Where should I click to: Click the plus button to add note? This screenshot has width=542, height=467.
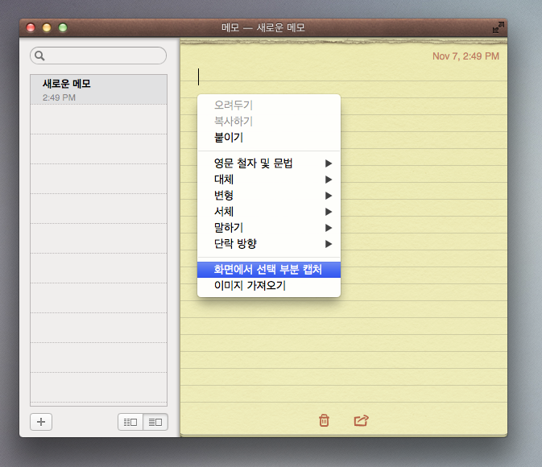(x=41, y=422)
